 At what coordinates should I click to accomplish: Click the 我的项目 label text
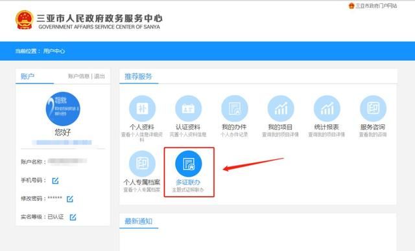(280, 127)
